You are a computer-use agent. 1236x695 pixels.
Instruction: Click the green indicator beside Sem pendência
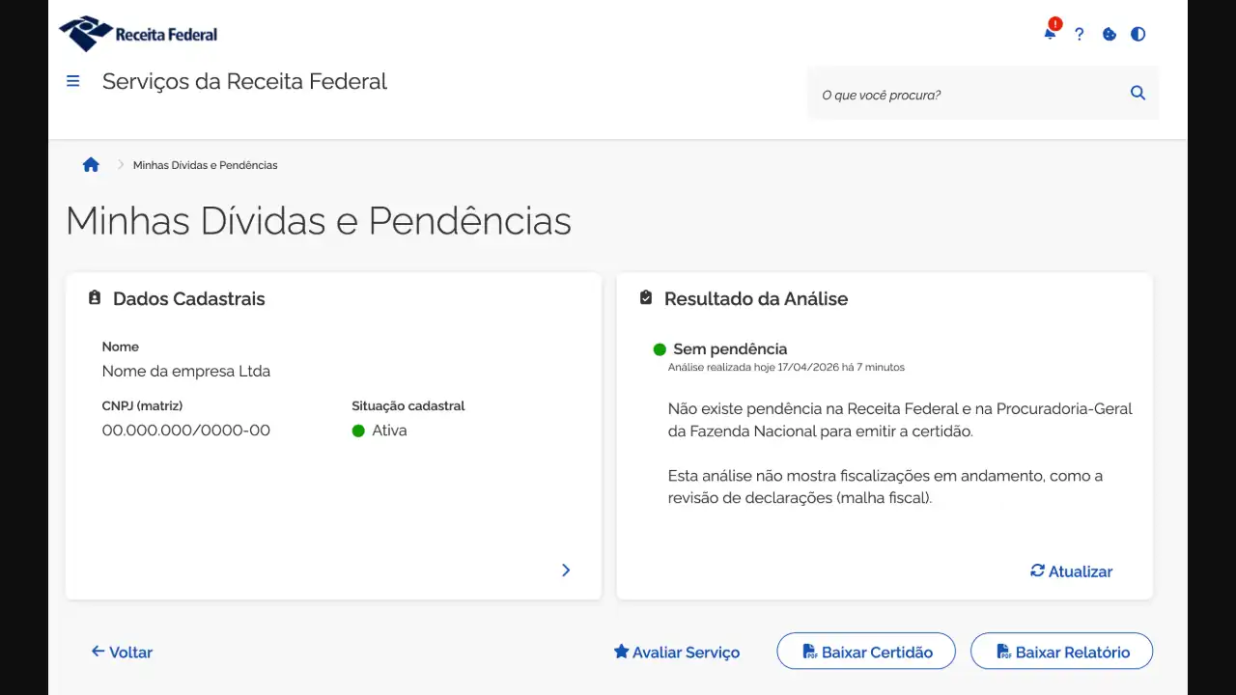[x=660, y=349]
